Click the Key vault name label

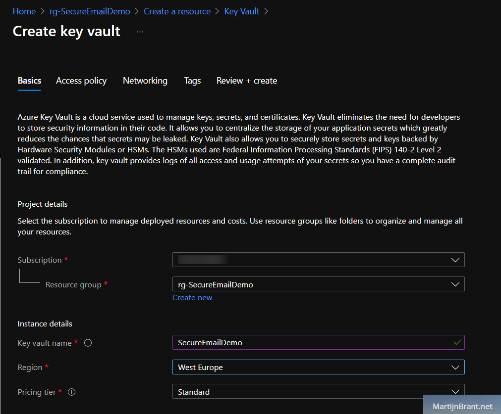coord(45,343)
